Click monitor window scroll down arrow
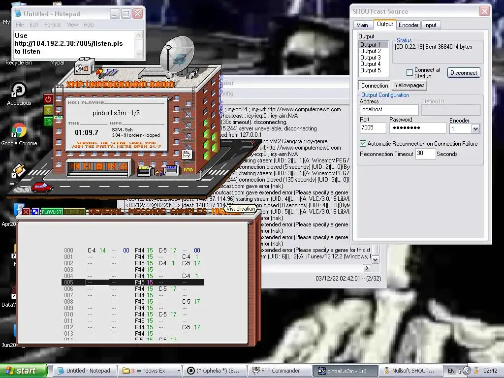This screenshot has width=504, height=378. point(375,259)
